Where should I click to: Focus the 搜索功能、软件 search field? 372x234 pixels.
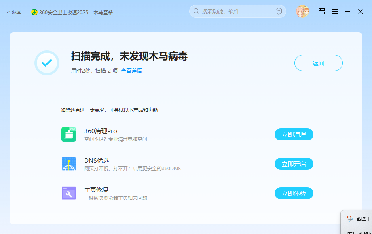tap(237, 11)
